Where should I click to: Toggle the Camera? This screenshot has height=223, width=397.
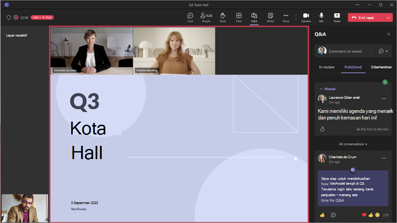[306, 18]
